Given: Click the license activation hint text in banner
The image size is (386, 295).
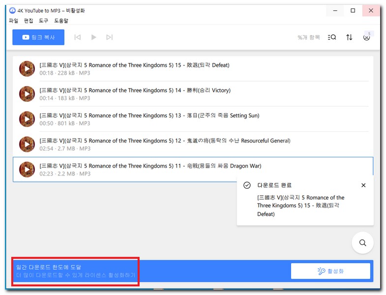Looking at the screenshot, I should [x=76, y=275].
